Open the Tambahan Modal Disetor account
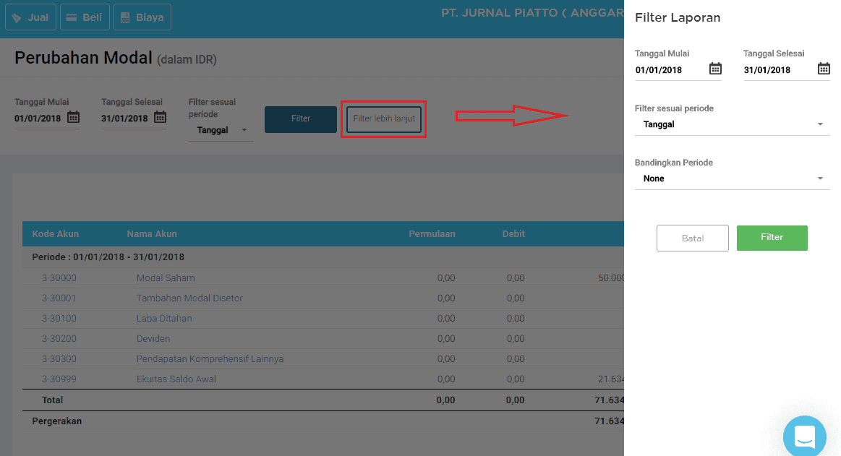The image size is (841, 456). (189, 298)
